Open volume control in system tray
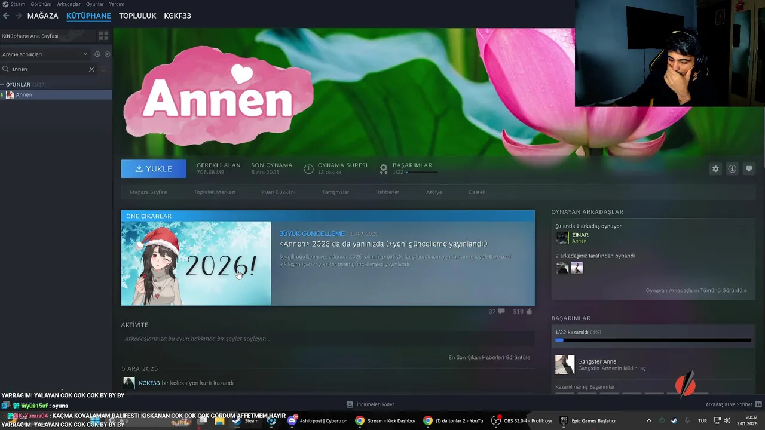Screen dimensions: 765x430 point(727,420)
